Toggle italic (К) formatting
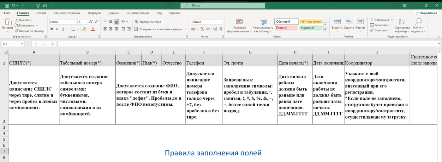The width and height of the screenshot is (442, 162). point(57,29)
